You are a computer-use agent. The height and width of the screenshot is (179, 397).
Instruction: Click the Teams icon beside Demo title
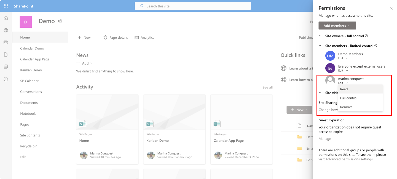click(60, 21)
